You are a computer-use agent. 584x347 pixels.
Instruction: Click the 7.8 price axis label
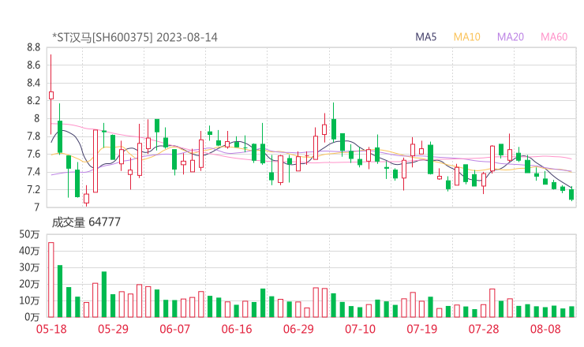coord(33,136)
